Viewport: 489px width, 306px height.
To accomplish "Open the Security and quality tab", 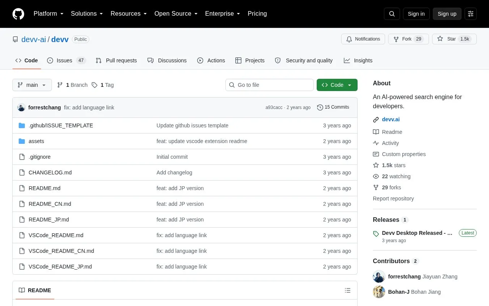I will pyautogui.click(x=304, y=60).
